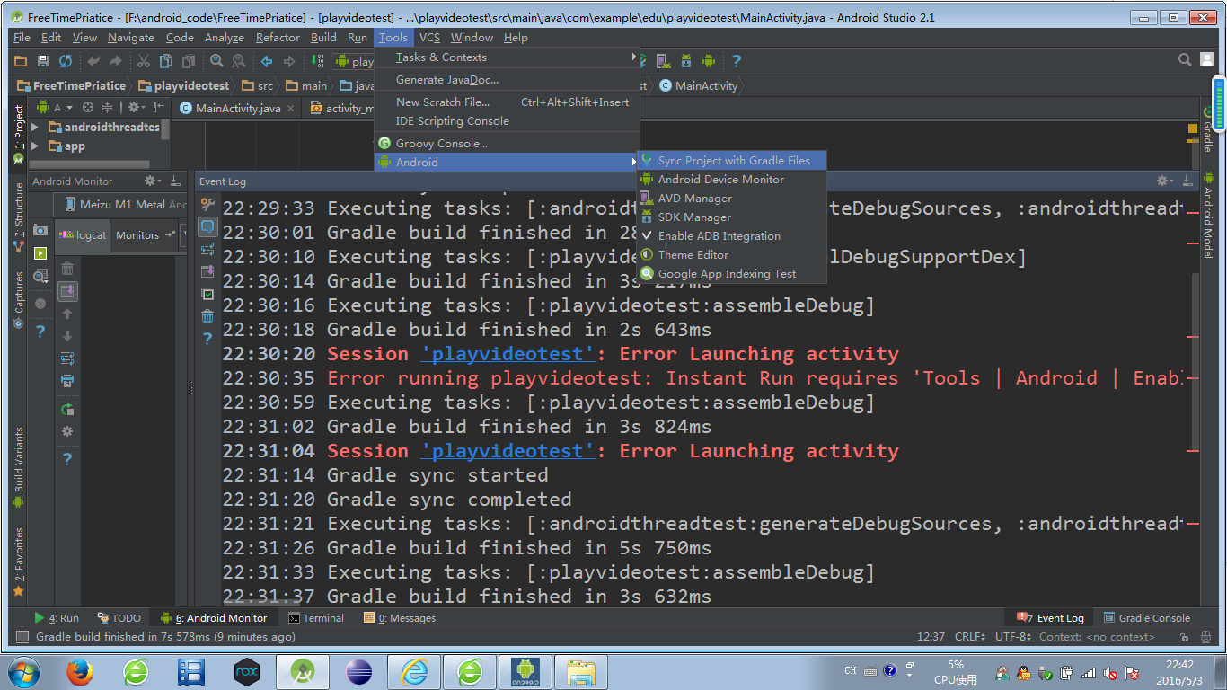Take a screenshot with Android Monitor camera icon
This screenshot has width=1227, height=690.
coord(40,231)
